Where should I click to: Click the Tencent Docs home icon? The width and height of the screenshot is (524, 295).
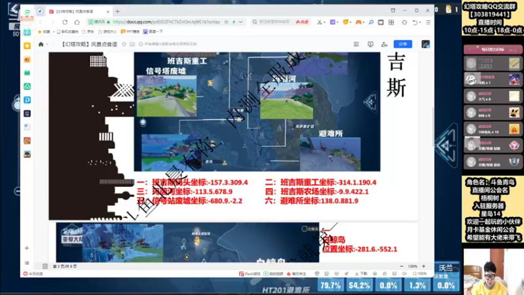41,44
